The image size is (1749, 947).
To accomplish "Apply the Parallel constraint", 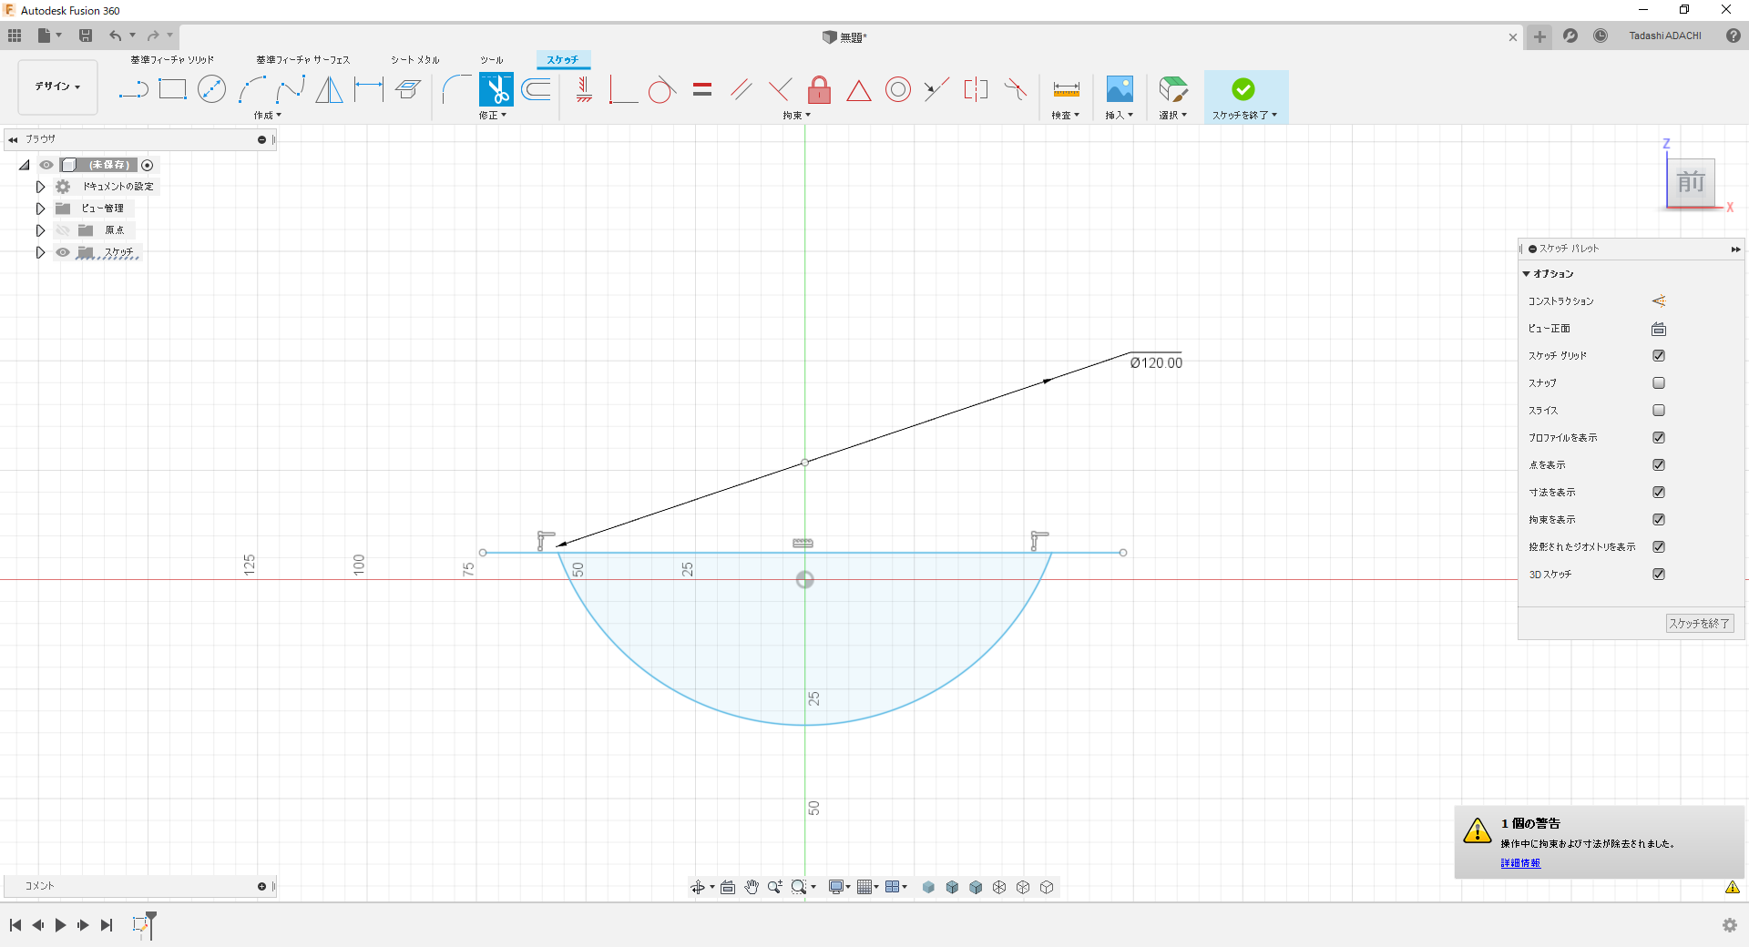I will pyautogui.click(x=742, y=89).
